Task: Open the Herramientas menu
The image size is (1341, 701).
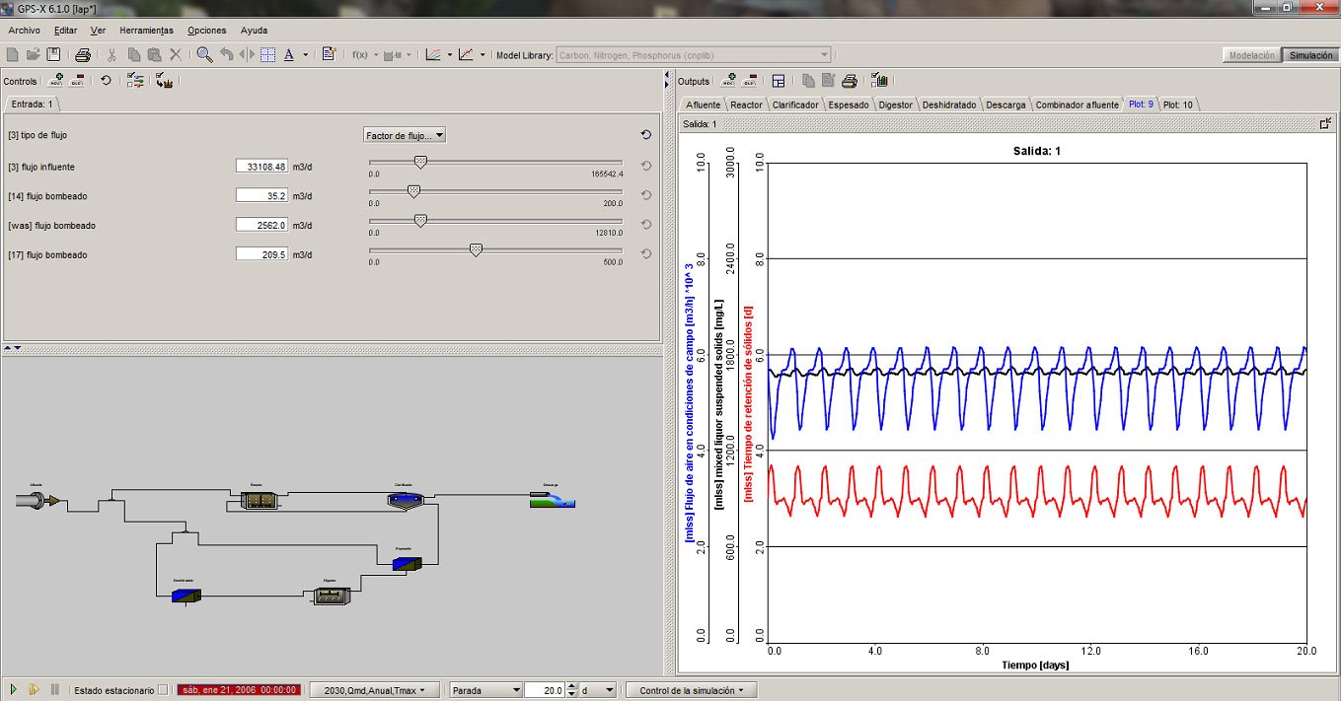Action: click(146, 31)
